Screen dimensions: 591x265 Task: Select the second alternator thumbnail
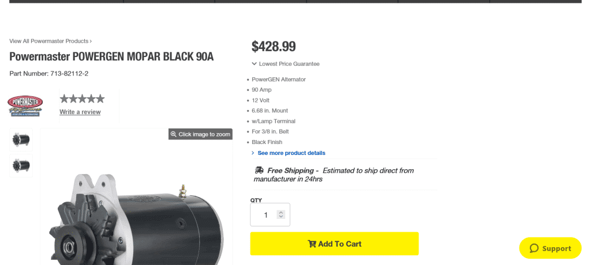tap(21, 165)
